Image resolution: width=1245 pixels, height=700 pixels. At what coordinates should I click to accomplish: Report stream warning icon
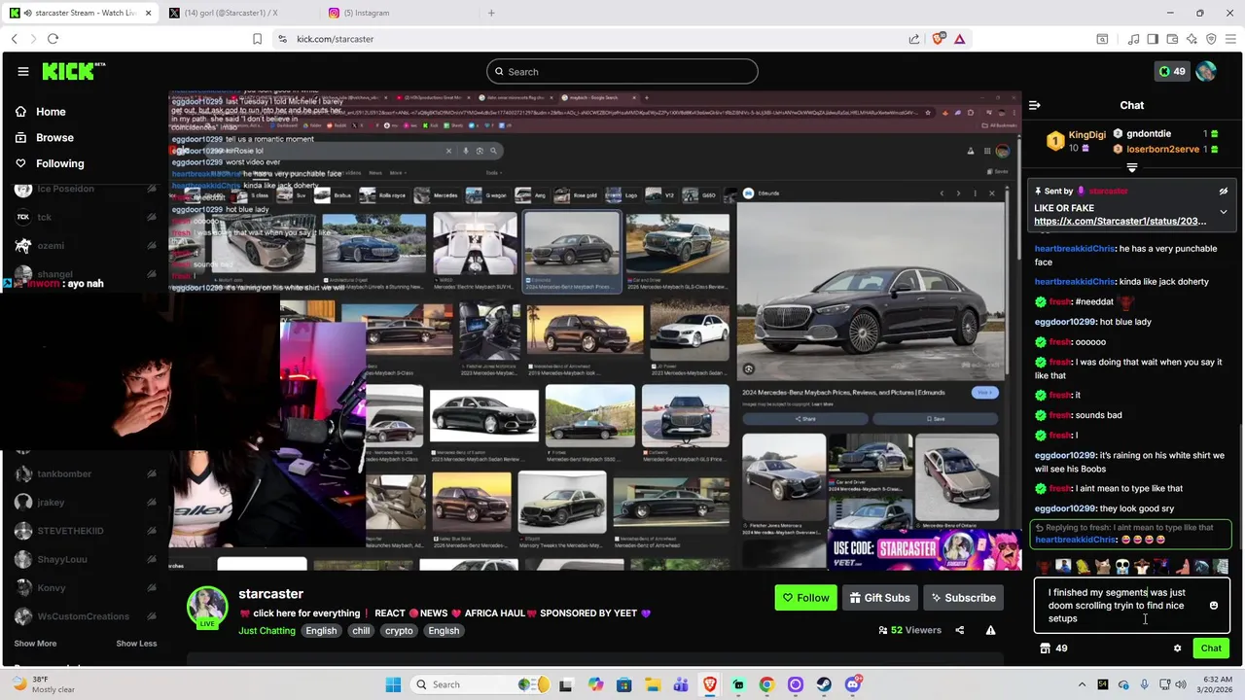click(990, 630)
